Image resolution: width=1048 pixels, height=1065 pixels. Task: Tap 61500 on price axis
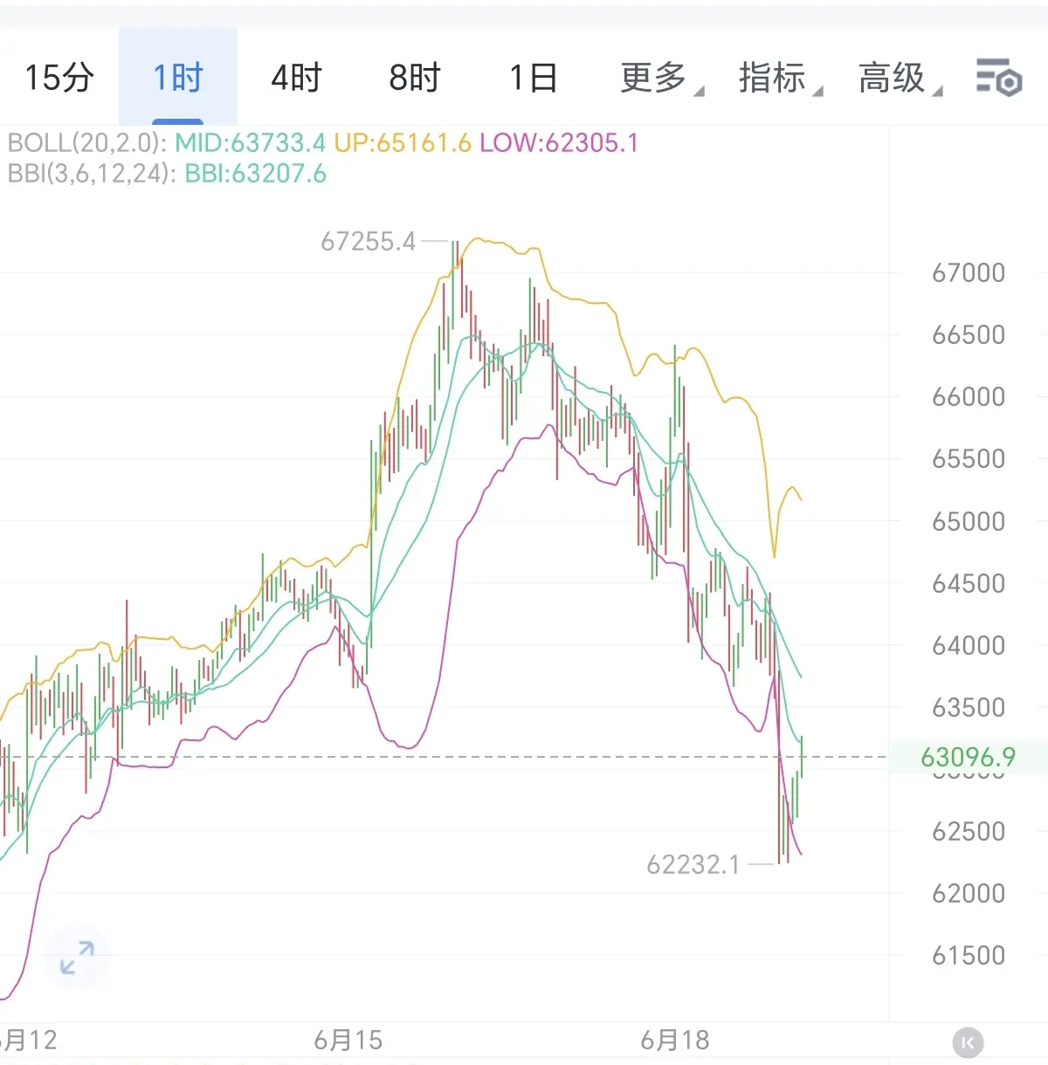click(x=969, y=956)
